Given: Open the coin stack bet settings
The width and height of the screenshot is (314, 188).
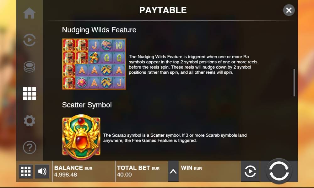Looking at the screenshot, I should pyautogui.click(x=30, y=67).
